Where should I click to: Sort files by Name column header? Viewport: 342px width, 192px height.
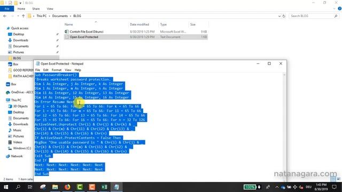tap(69, 25)
